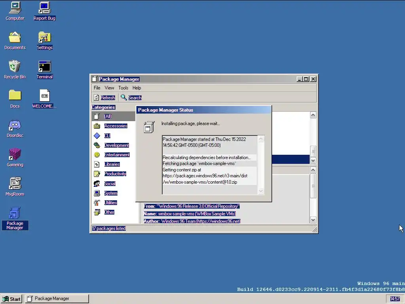Click the installing package box icon
This screenshot has width=405, height=304.
(149, 127)
